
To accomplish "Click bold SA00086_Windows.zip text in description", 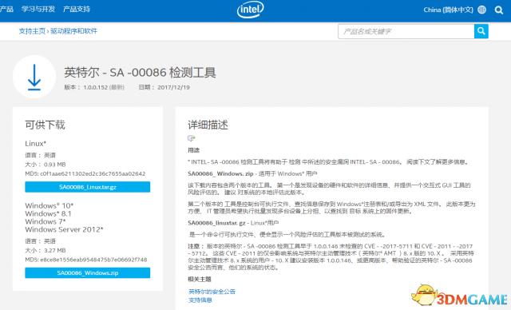I will tap(220, 173).
